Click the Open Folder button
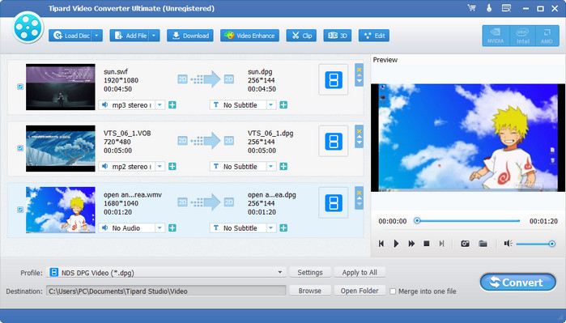 tap(360, 291)
